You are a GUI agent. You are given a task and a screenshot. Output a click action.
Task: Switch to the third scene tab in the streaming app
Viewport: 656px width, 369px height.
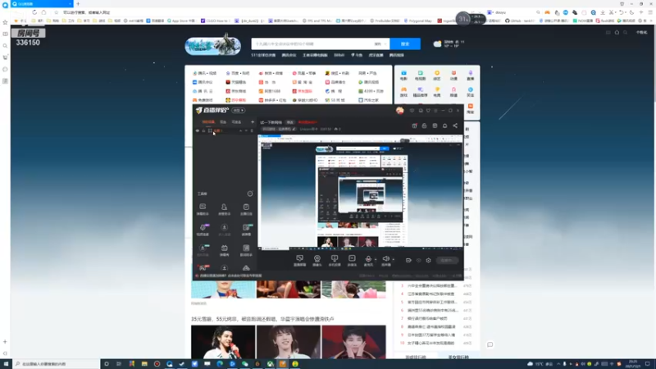point(236,122)
